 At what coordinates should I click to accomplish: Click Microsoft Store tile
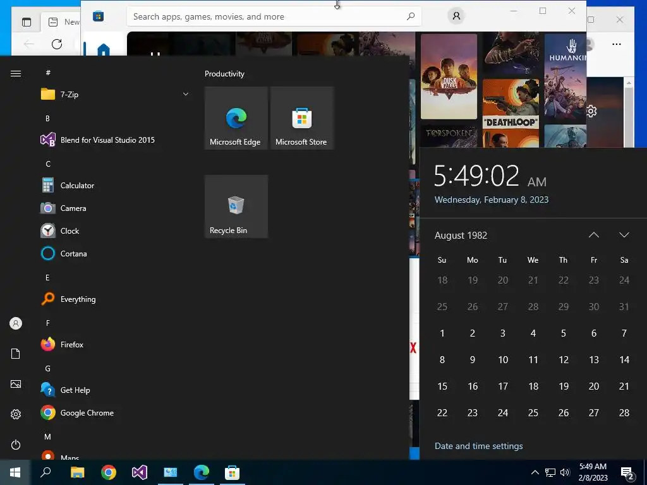tap(302, 118)
